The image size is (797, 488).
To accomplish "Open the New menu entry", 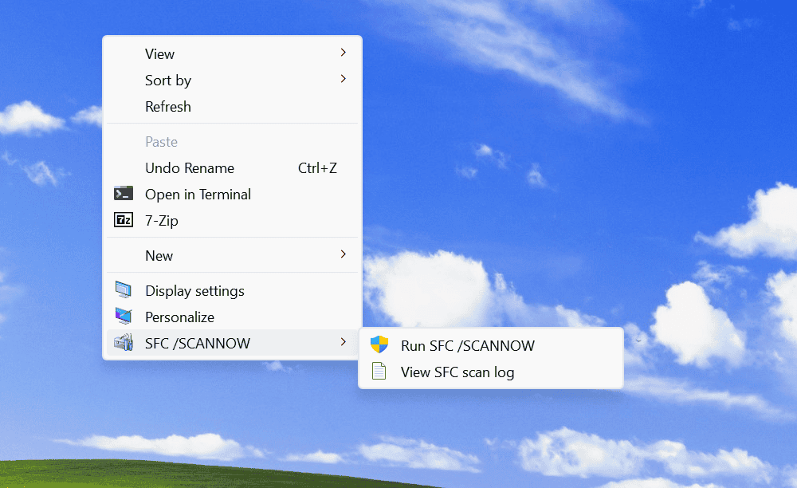I will (x=232, y=255).
